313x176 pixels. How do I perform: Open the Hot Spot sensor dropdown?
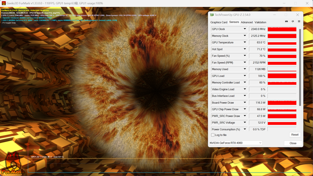245,49
